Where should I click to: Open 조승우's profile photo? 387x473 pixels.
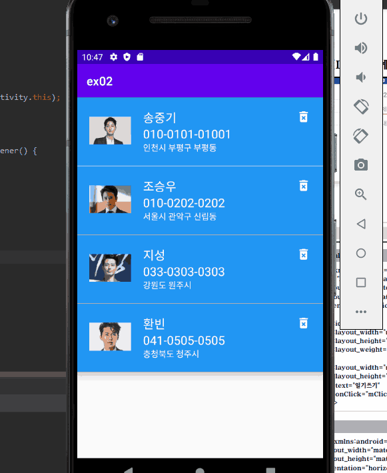[110, 199]
